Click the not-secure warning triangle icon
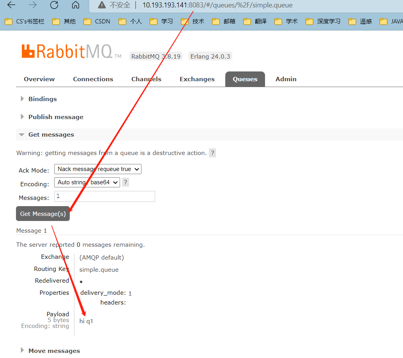This screenshot has height=358, width=403. coord(102,5)
